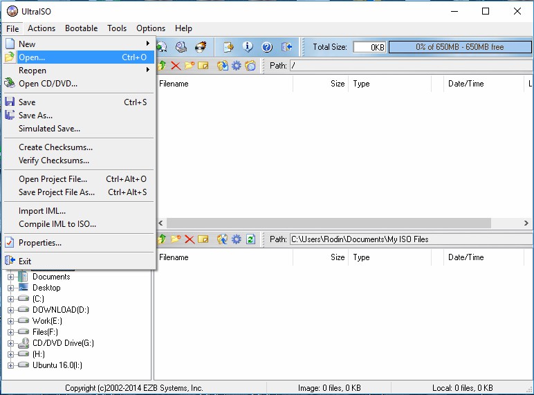Choose Open Project File... entry
Screen dimensions: 534x395
[x=79, y=179]
